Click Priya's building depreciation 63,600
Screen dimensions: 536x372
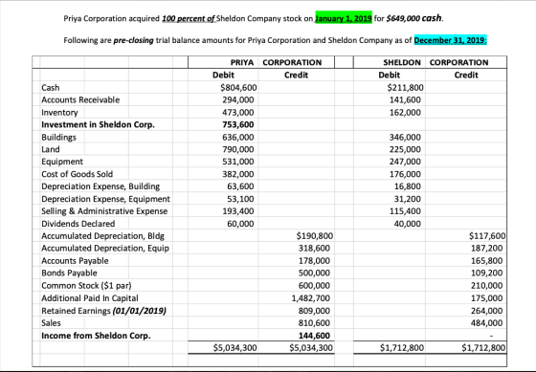tap(240, 186)
